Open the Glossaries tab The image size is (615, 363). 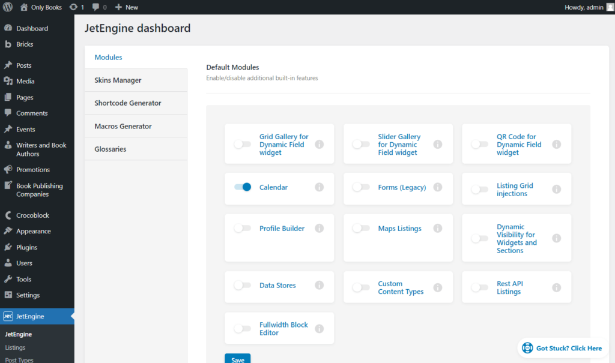pos(136,149)
